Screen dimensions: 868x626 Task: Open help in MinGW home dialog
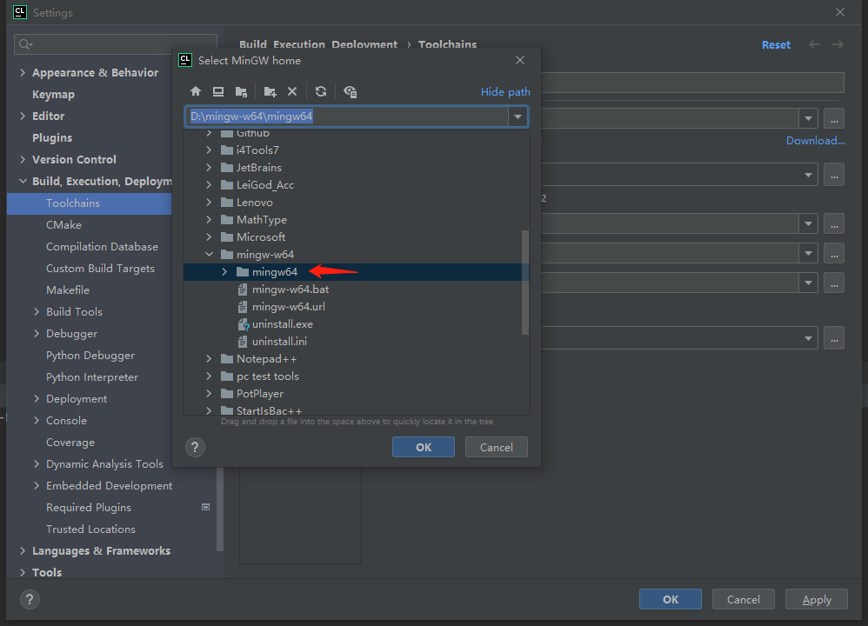195,447
